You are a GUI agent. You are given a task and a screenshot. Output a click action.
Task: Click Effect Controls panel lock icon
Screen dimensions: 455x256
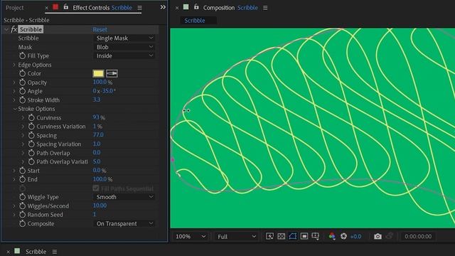pos(66,7)
